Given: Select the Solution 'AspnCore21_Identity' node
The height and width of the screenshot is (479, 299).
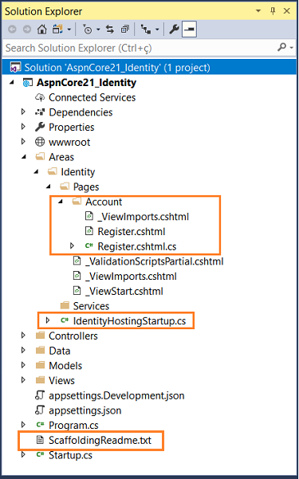Looking at the screenshot, I should pos(117,68).
